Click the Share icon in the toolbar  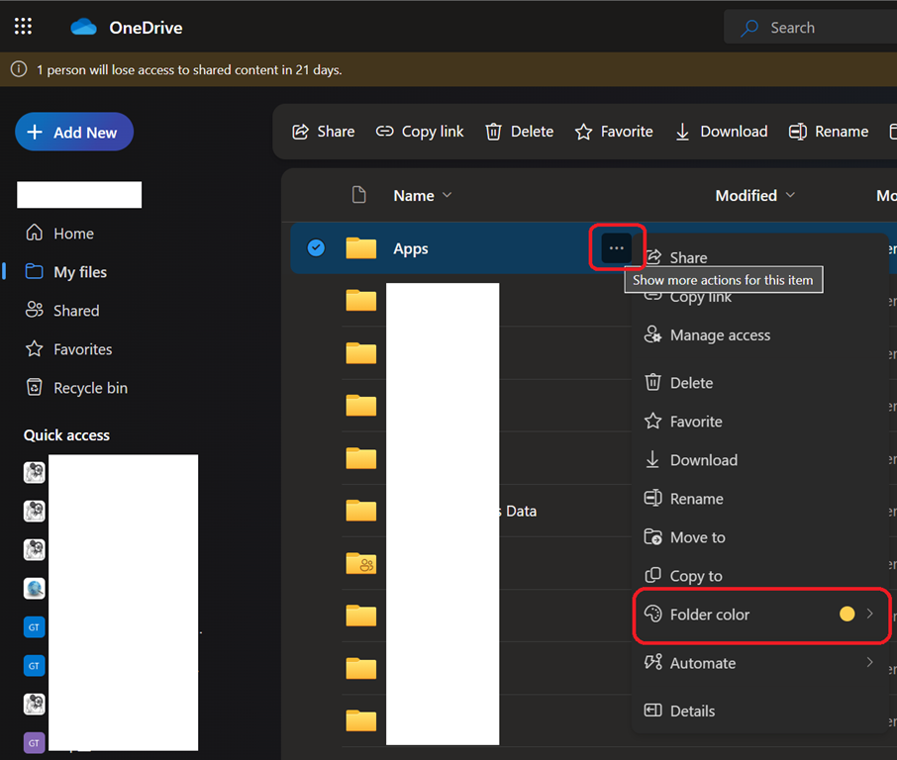point(300,132)
